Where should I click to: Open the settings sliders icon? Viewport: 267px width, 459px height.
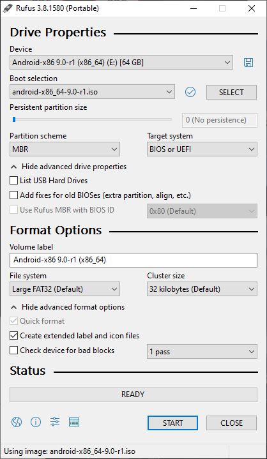click(x=55, y=422)
